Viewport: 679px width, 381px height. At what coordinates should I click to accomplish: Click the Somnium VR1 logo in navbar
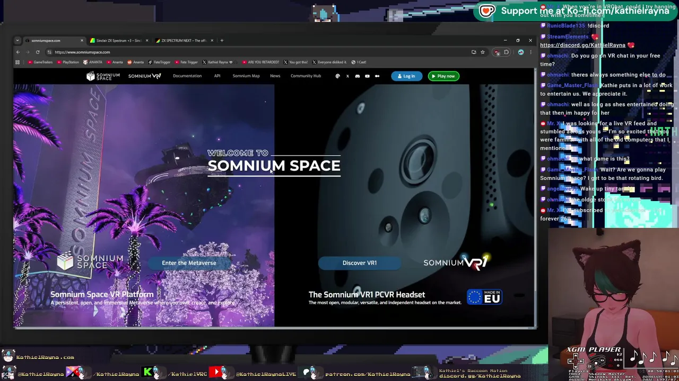[144, 76]
